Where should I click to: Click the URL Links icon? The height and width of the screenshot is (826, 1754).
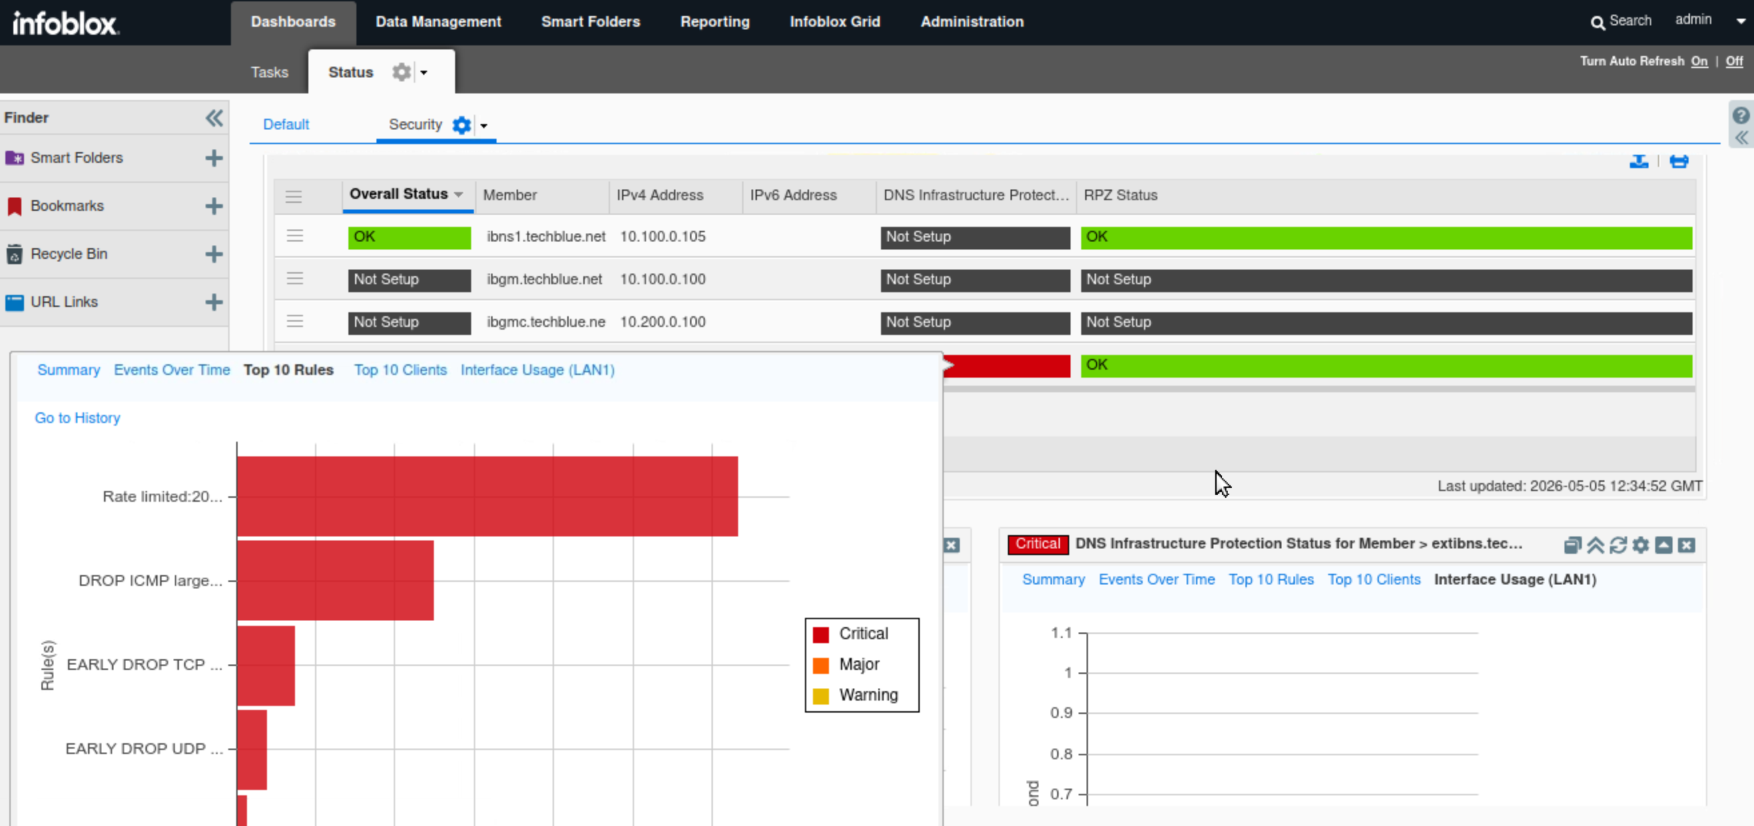(14, 302)
